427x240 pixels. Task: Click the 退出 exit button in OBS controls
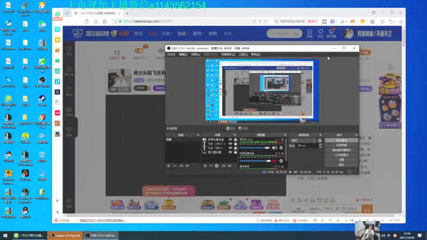[x=342, y=165]
